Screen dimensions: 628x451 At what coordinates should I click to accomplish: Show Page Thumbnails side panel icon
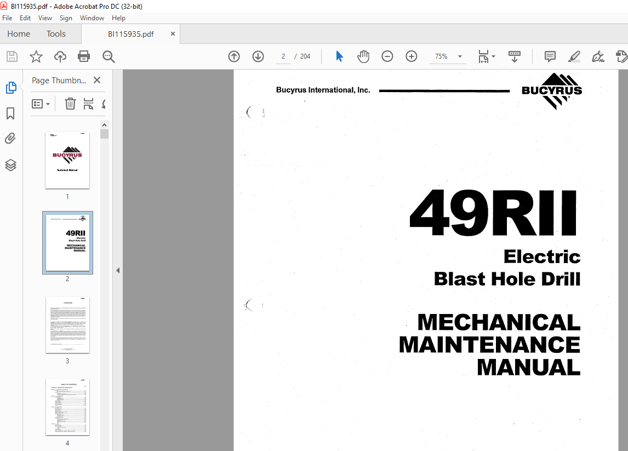tap(11, 87)
